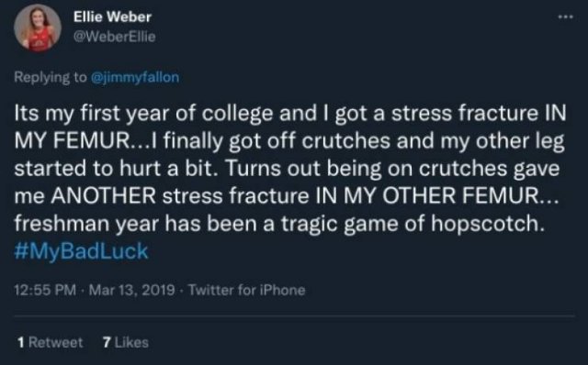Click the number 1 beside Retweet

[x=21, y=342]
